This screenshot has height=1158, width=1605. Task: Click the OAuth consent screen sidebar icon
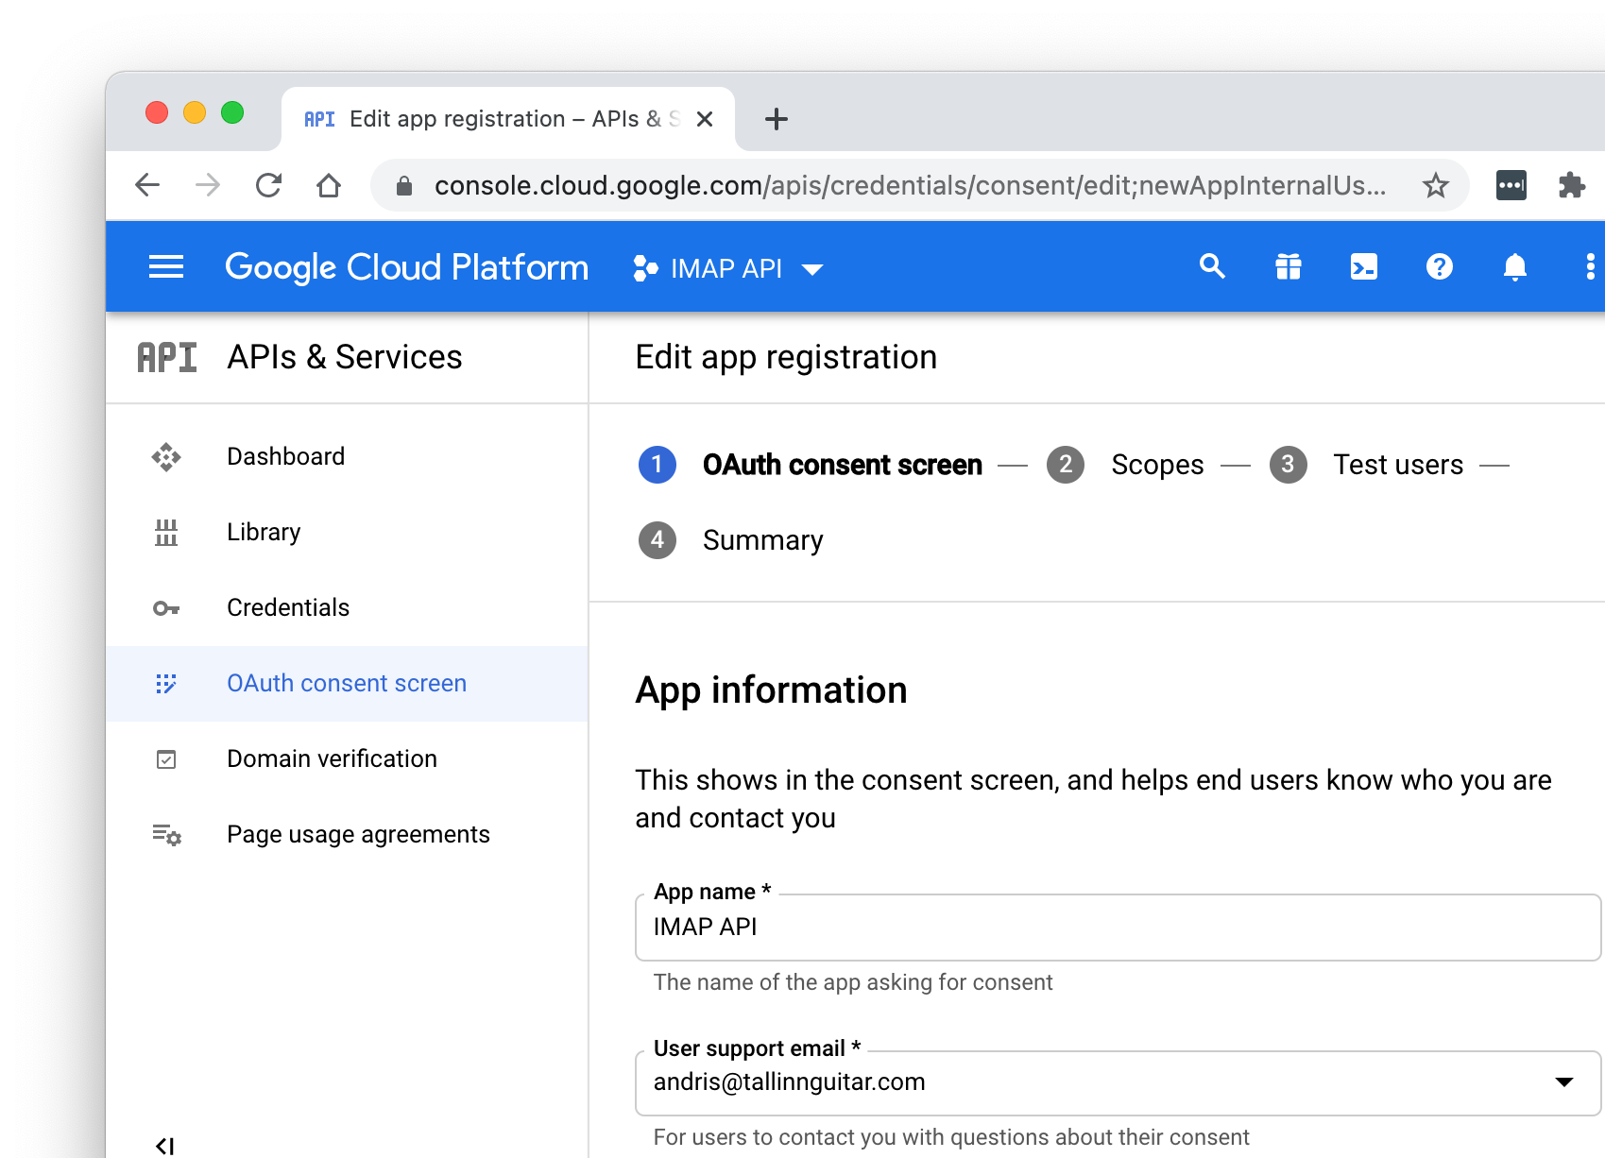coord(166,684)
